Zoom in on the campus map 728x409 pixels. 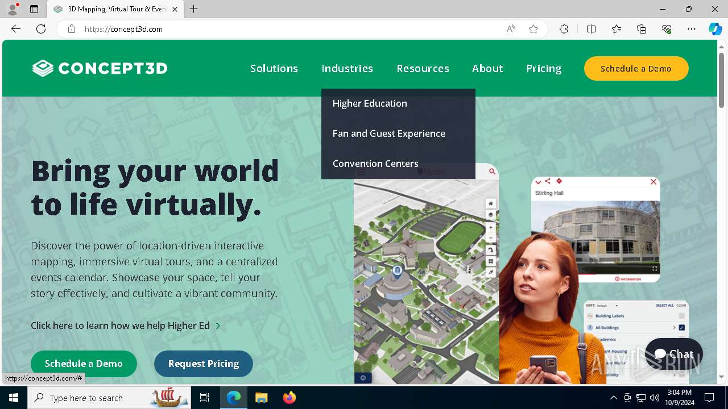pos(490,227)
